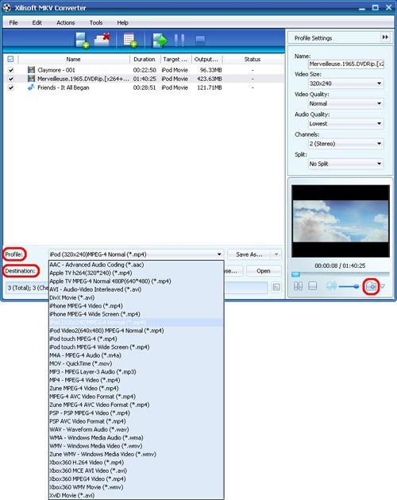Adjust the volume slider
The width and height of the screenshot is (397, 500).
349,286
